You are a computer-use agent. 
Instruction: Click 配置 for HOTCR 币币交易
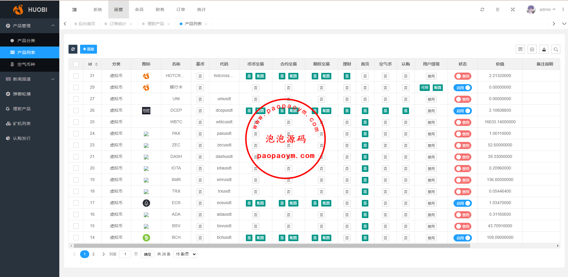coord(260,76)
